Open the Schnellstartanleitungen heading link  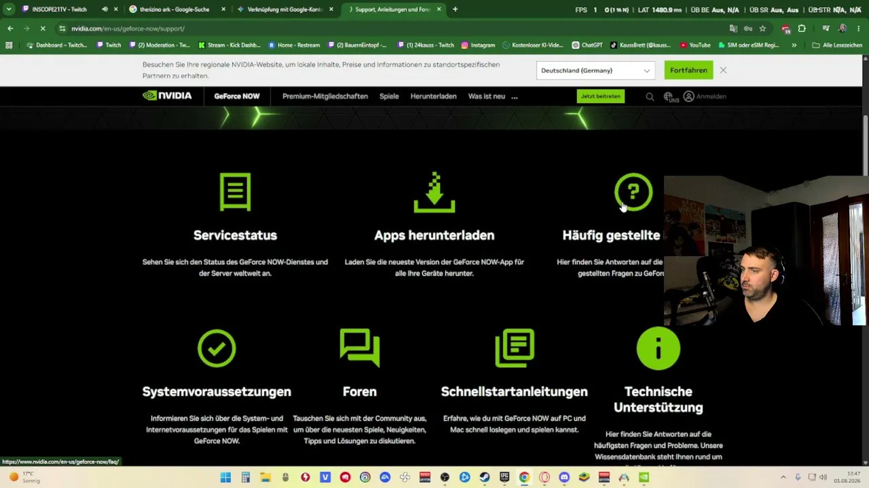coord(515,392)
